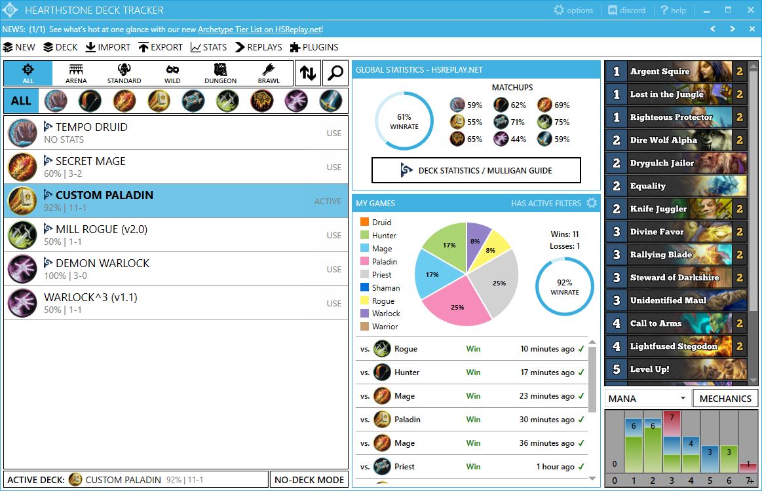Open help in title bar
The height and width of the screenshot is (491, 762).
pos(673,10)
